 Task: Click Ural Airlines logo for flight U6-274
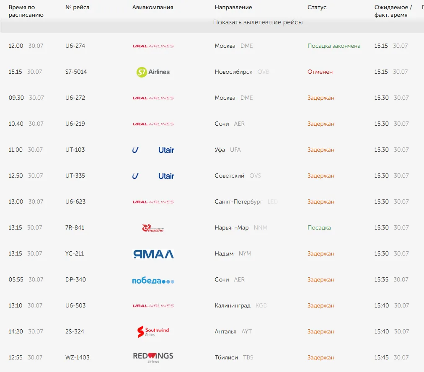(x=153, y=46)
